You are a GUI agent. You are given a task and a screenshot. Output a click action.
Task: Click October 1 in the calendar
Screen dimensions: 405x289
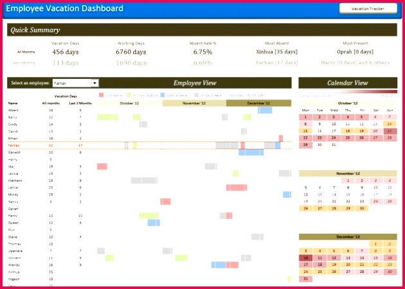[x=305, y=117]
